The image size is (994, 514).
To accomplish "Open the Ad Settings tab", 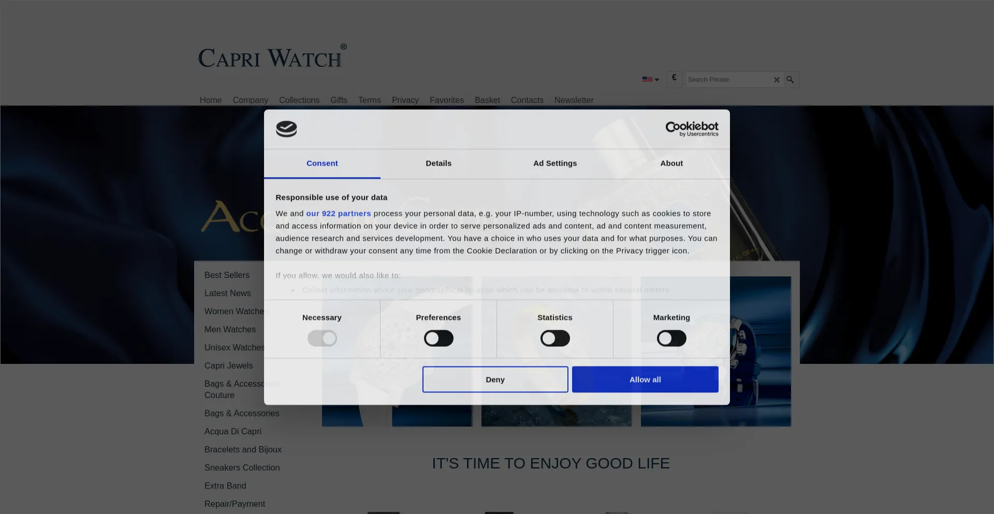I will pyautogui.click(x=555, y=164).
